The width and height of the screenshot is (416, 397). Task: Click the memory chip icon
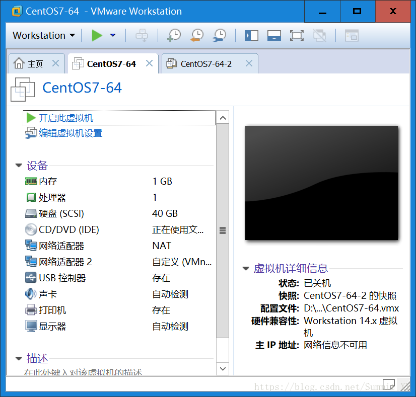coord(31,181)
